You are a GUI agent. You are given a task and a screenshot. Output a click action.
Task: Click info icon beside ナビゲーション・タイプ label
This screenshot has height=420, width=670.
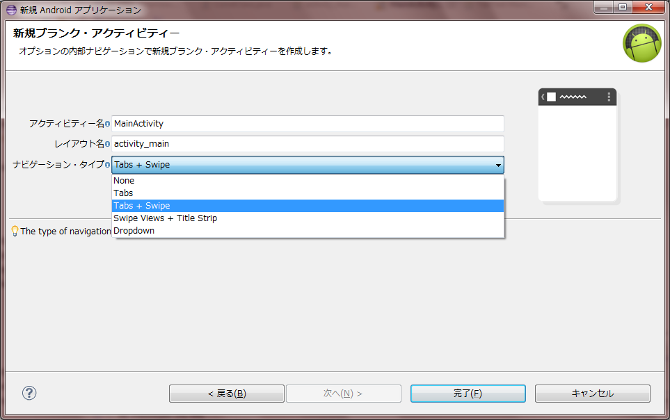click(x=107, y=165)
